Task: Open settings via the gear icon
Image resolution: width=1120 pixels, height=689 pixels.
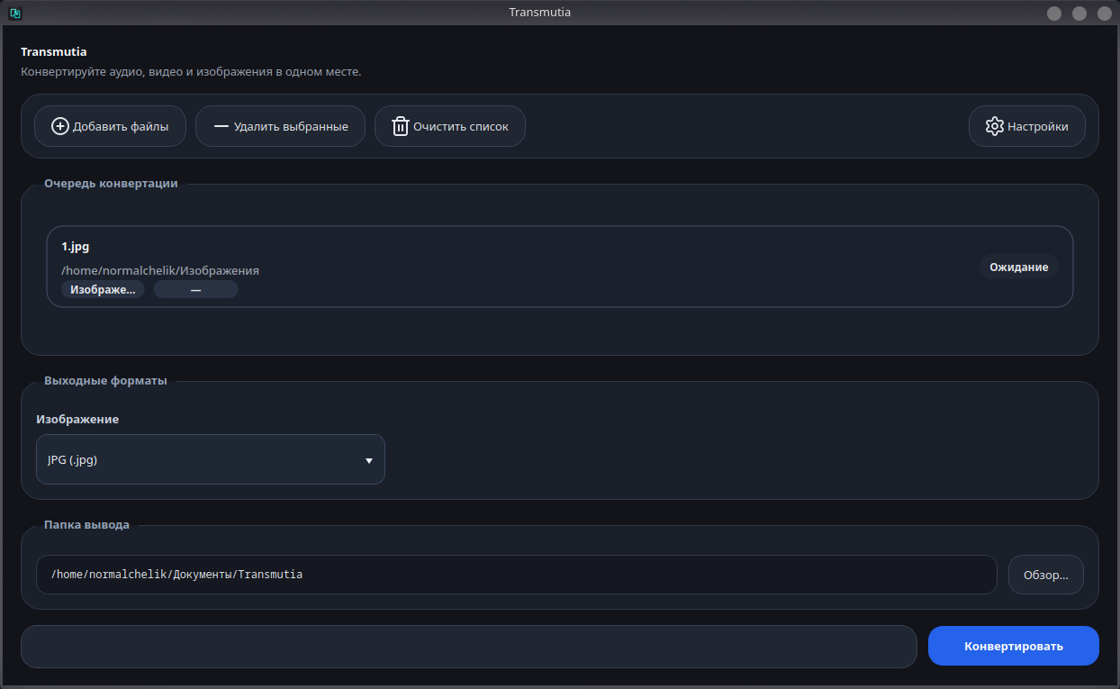Action: (x=994, y=126)
